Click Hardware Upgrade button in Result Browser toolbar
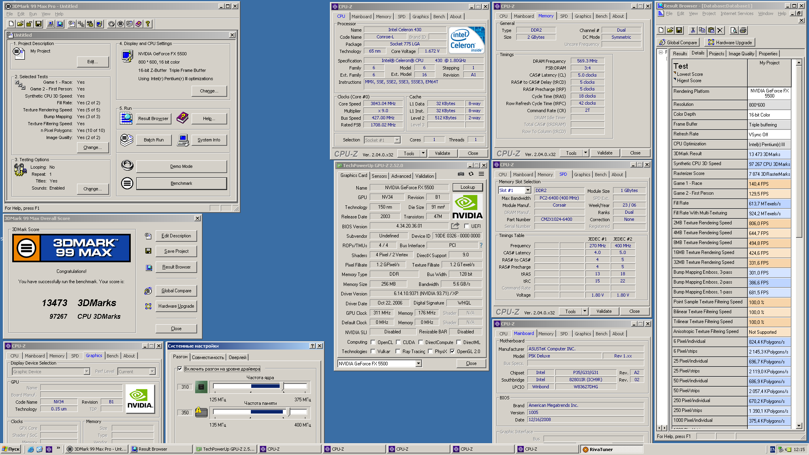The height and width of the screenshot is (455, 809). click(730, 42)
